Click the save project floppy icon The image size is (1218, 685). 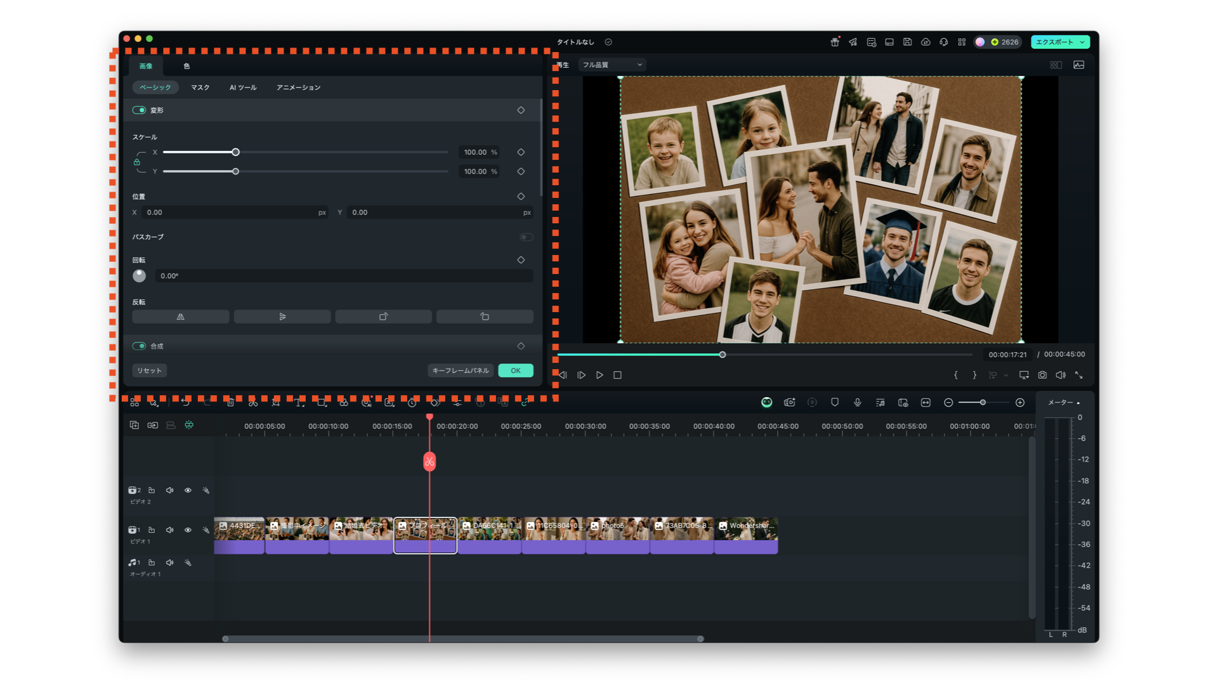tap(908, 42)
